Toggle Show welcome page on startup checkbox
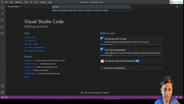The image size is (184, 104). (x=82, y=93)
